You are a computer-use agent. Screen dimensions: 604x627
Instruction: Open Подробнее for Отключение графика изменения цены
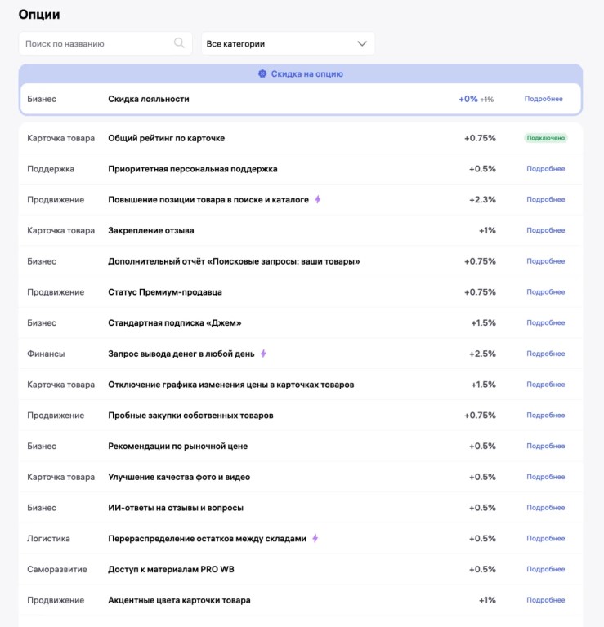[545, 385]
